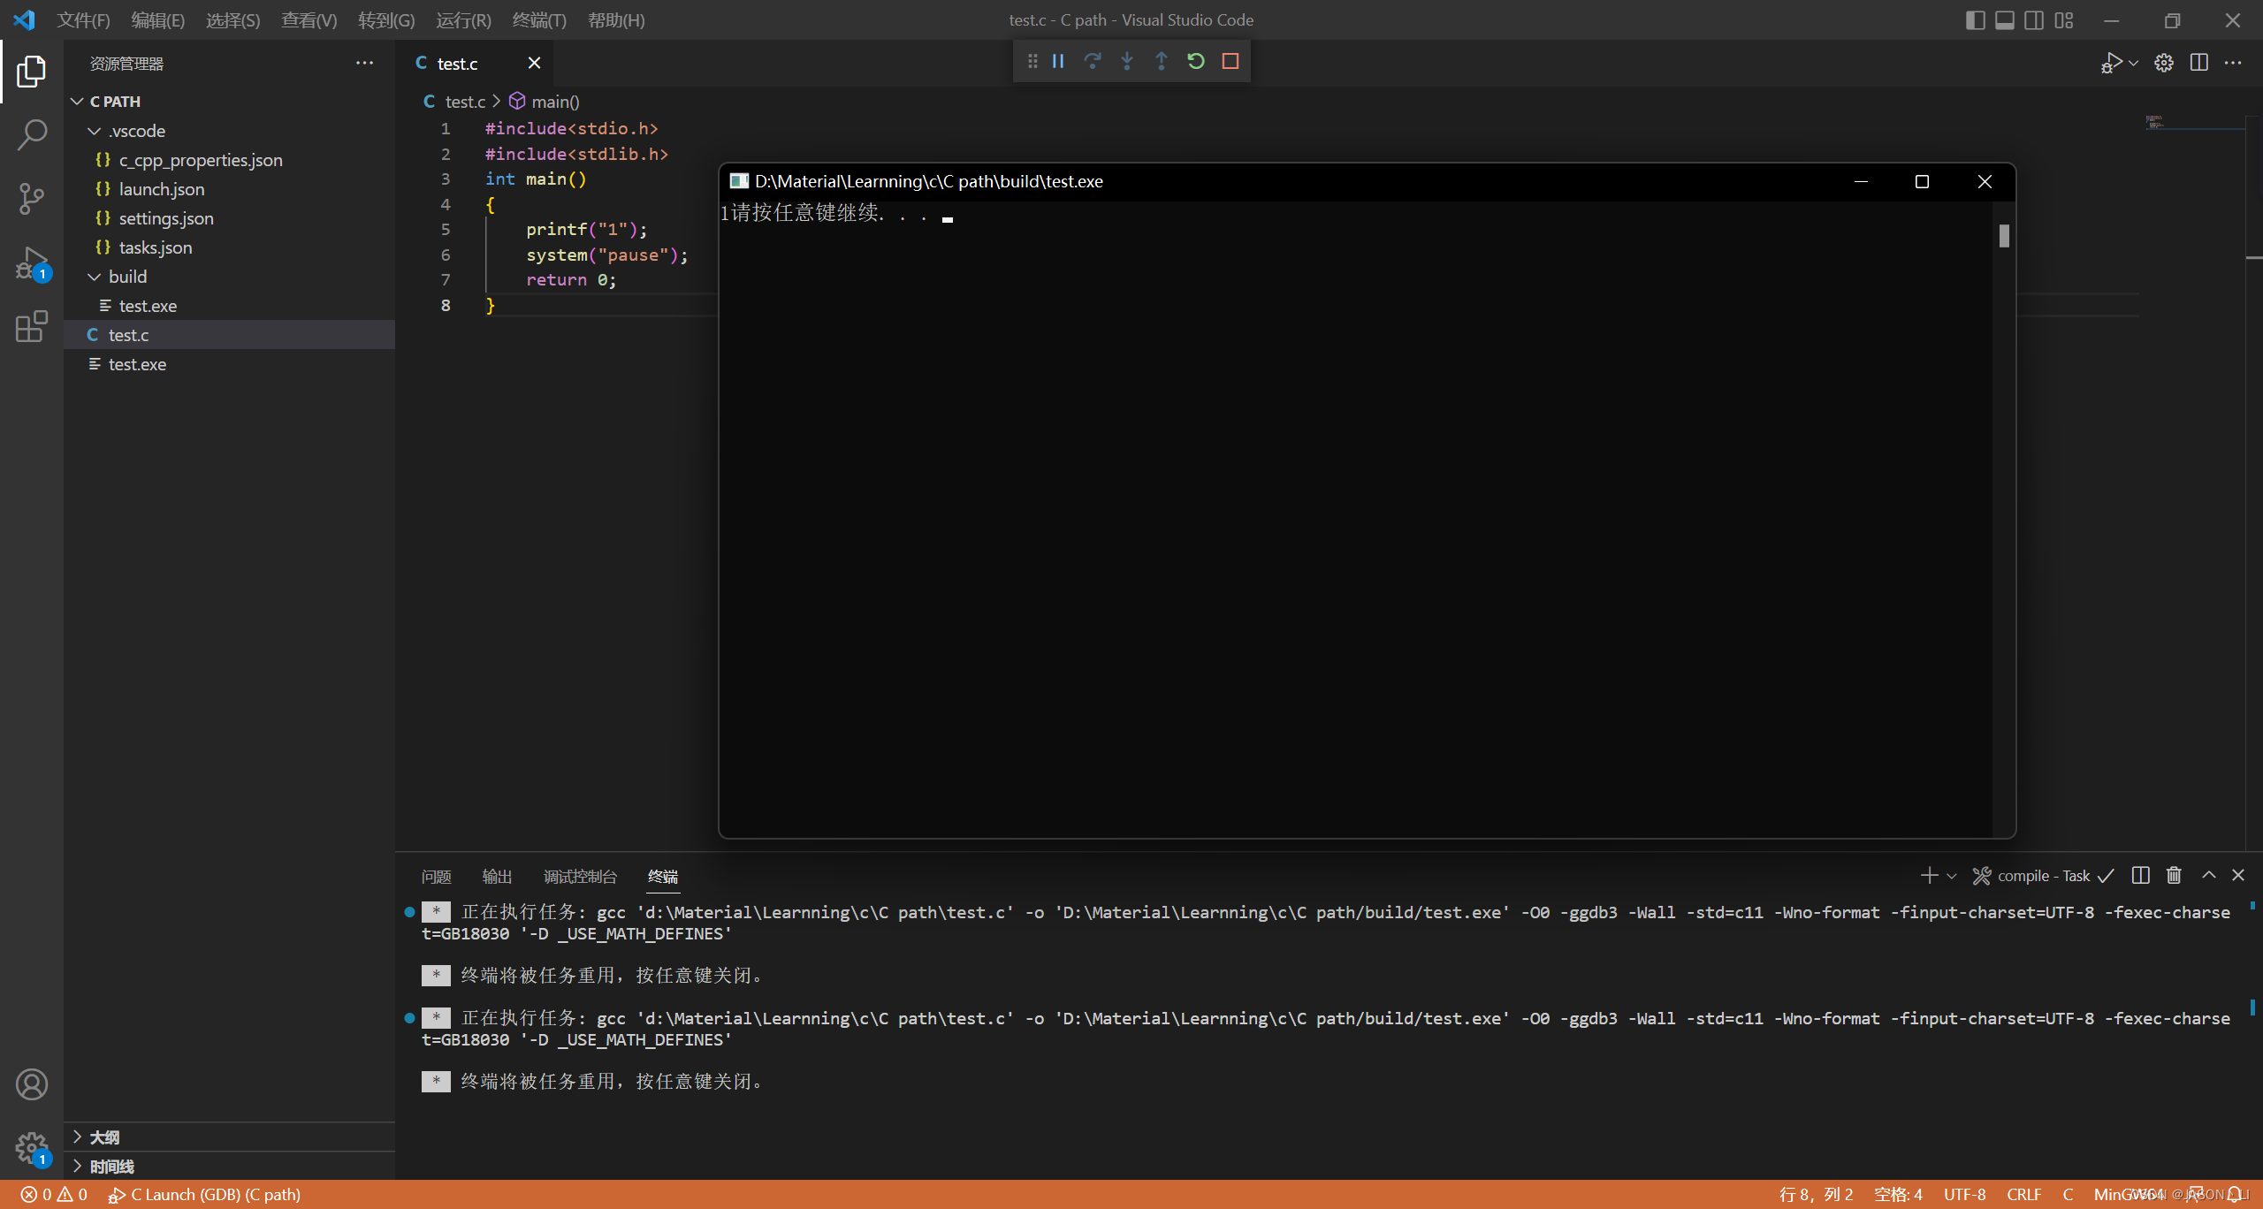Toggle the panel visibility
Viewport: 2263px width, 1209px height.
2005,19
